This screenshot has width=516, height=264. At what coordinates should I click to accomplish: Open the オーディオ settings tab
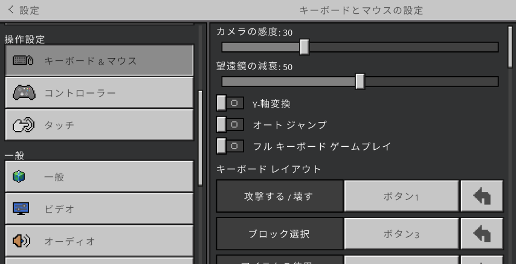99,241
